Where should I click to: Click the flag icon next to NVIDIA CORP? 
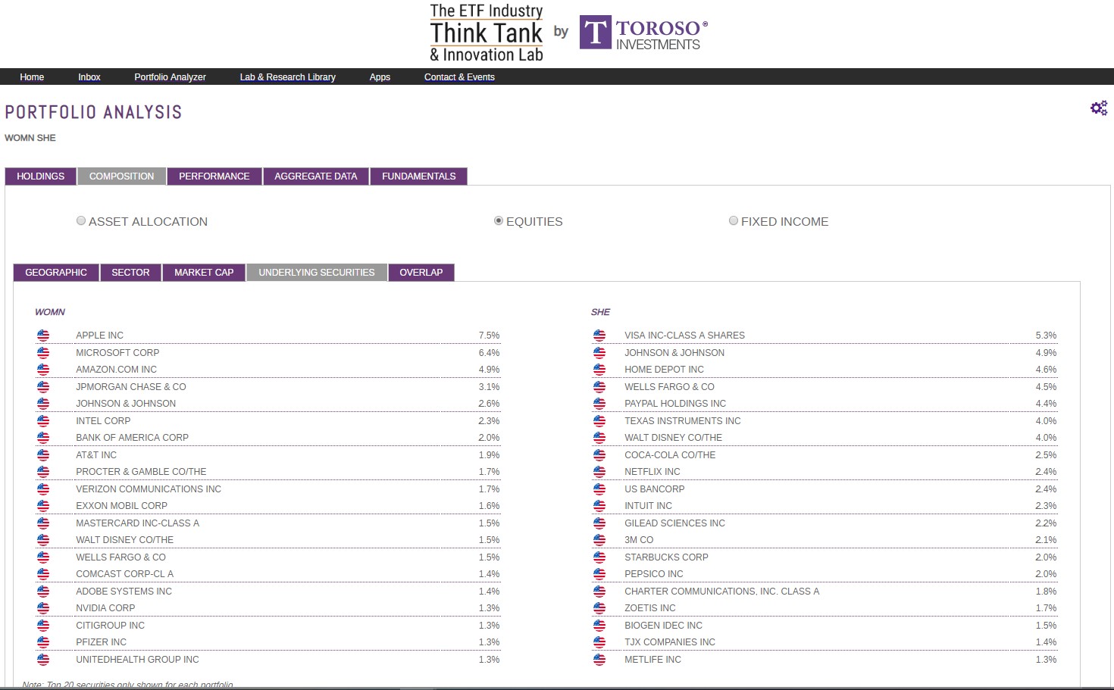[43, 608]
